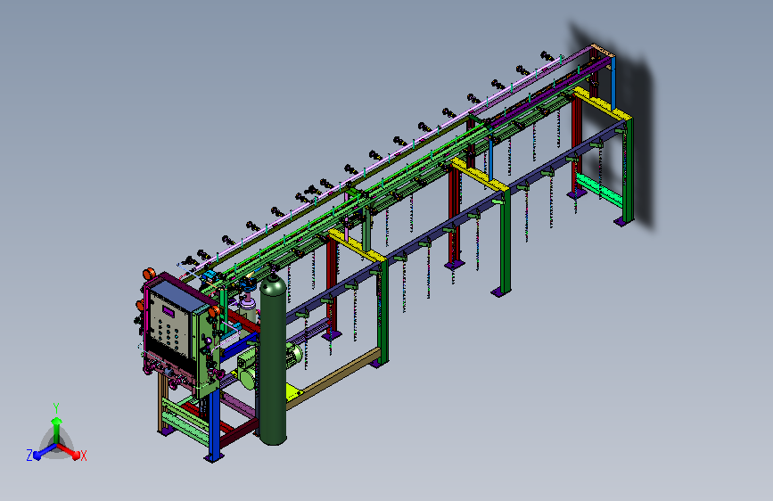Click the red X axis of the triad

coord(69,451)
